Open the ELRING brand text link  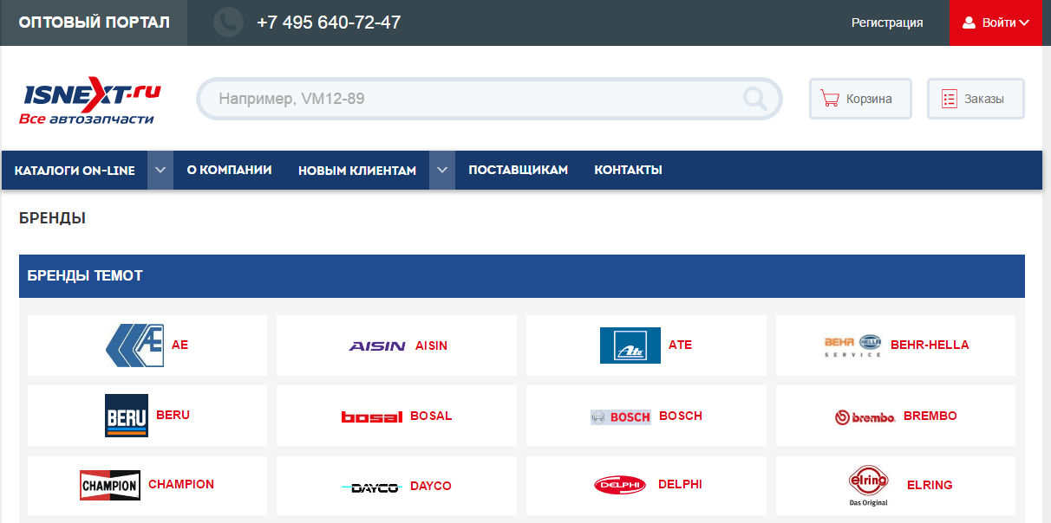tap(930, 485)
